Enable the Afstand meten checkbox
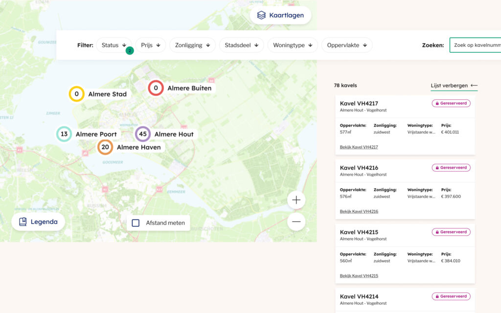 (x=135, y=223)
